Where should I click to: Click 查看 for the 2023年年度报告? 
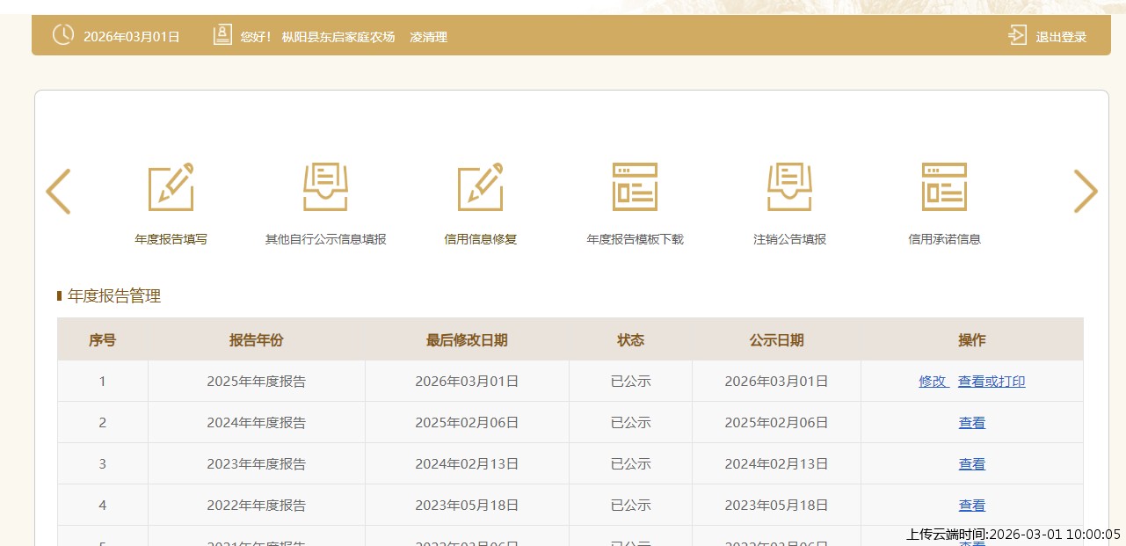tap(971, 464)
